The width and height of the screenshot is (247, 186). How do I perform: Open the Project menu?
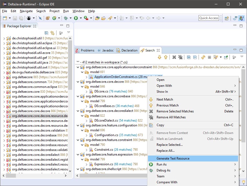pyautogui.click(x=54, y=11)
